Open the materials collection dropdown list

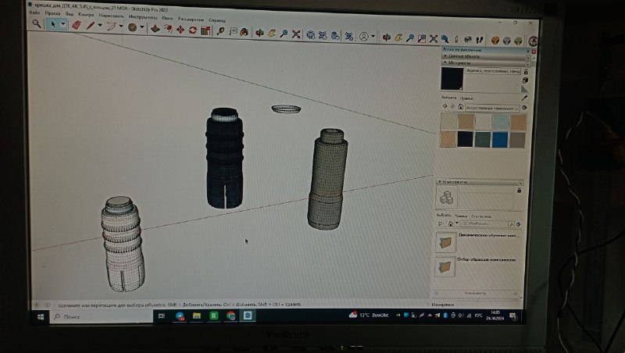492,108
